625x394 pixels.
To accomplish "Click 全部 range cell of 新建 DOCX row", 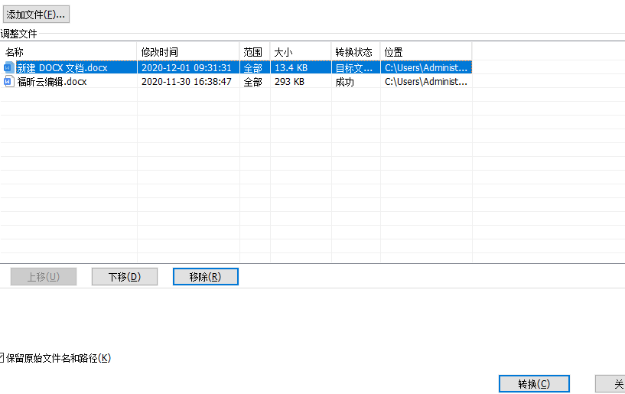I will click(252, 68).
